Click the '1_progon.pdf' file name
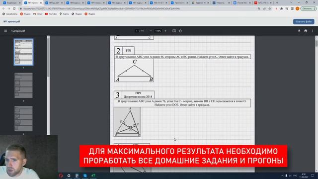Screen dimensions: 318x179 click(x=18, y=31)
